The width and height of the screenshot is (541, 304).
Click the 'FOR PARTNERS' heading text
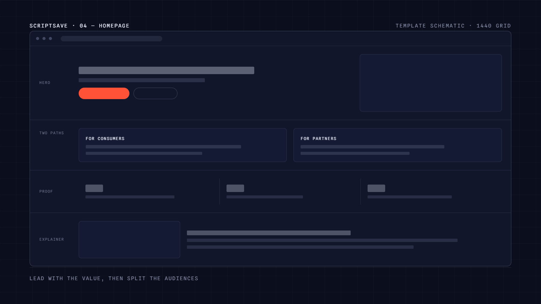(319, 139)
